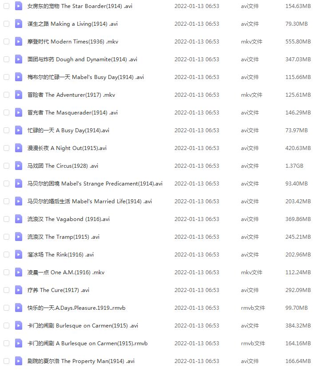Click video icon of Mabel's Strange Predicament(1914)
Screen dimensions: 324x371
(19, 184)
